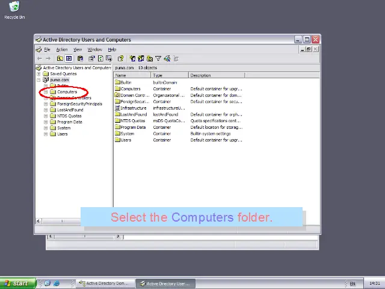Create a new group with the toolbar icon
The height and width of the screenshot is (289, 385).
pos(141,58)
